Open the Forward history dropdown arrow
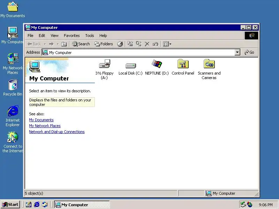279x209 pixels. pos(58,44)
